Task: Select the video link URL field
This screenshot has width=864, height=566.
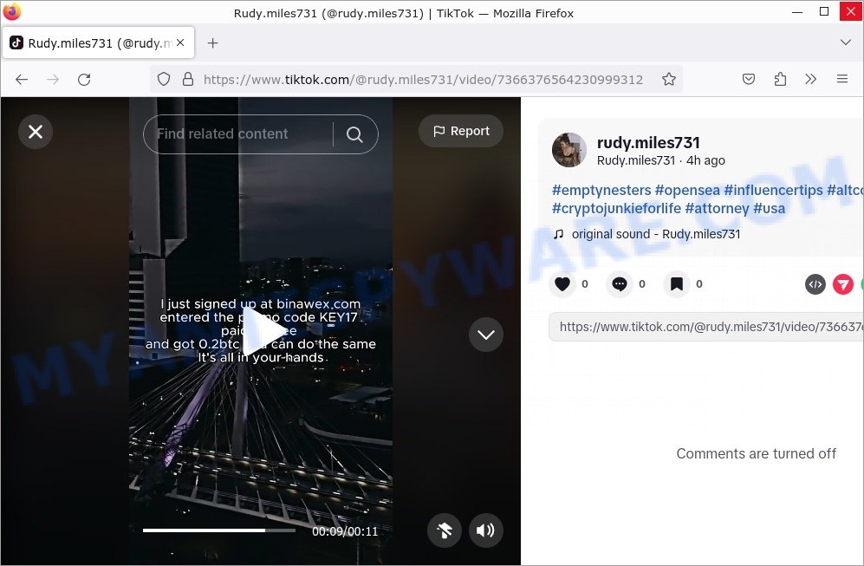Action: [706, 327]
